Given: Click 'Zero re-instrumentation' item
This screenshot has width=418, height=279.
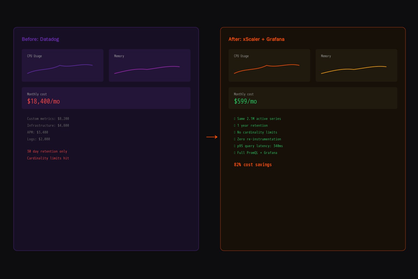Looking at the screenshot, I should [257, 139].
